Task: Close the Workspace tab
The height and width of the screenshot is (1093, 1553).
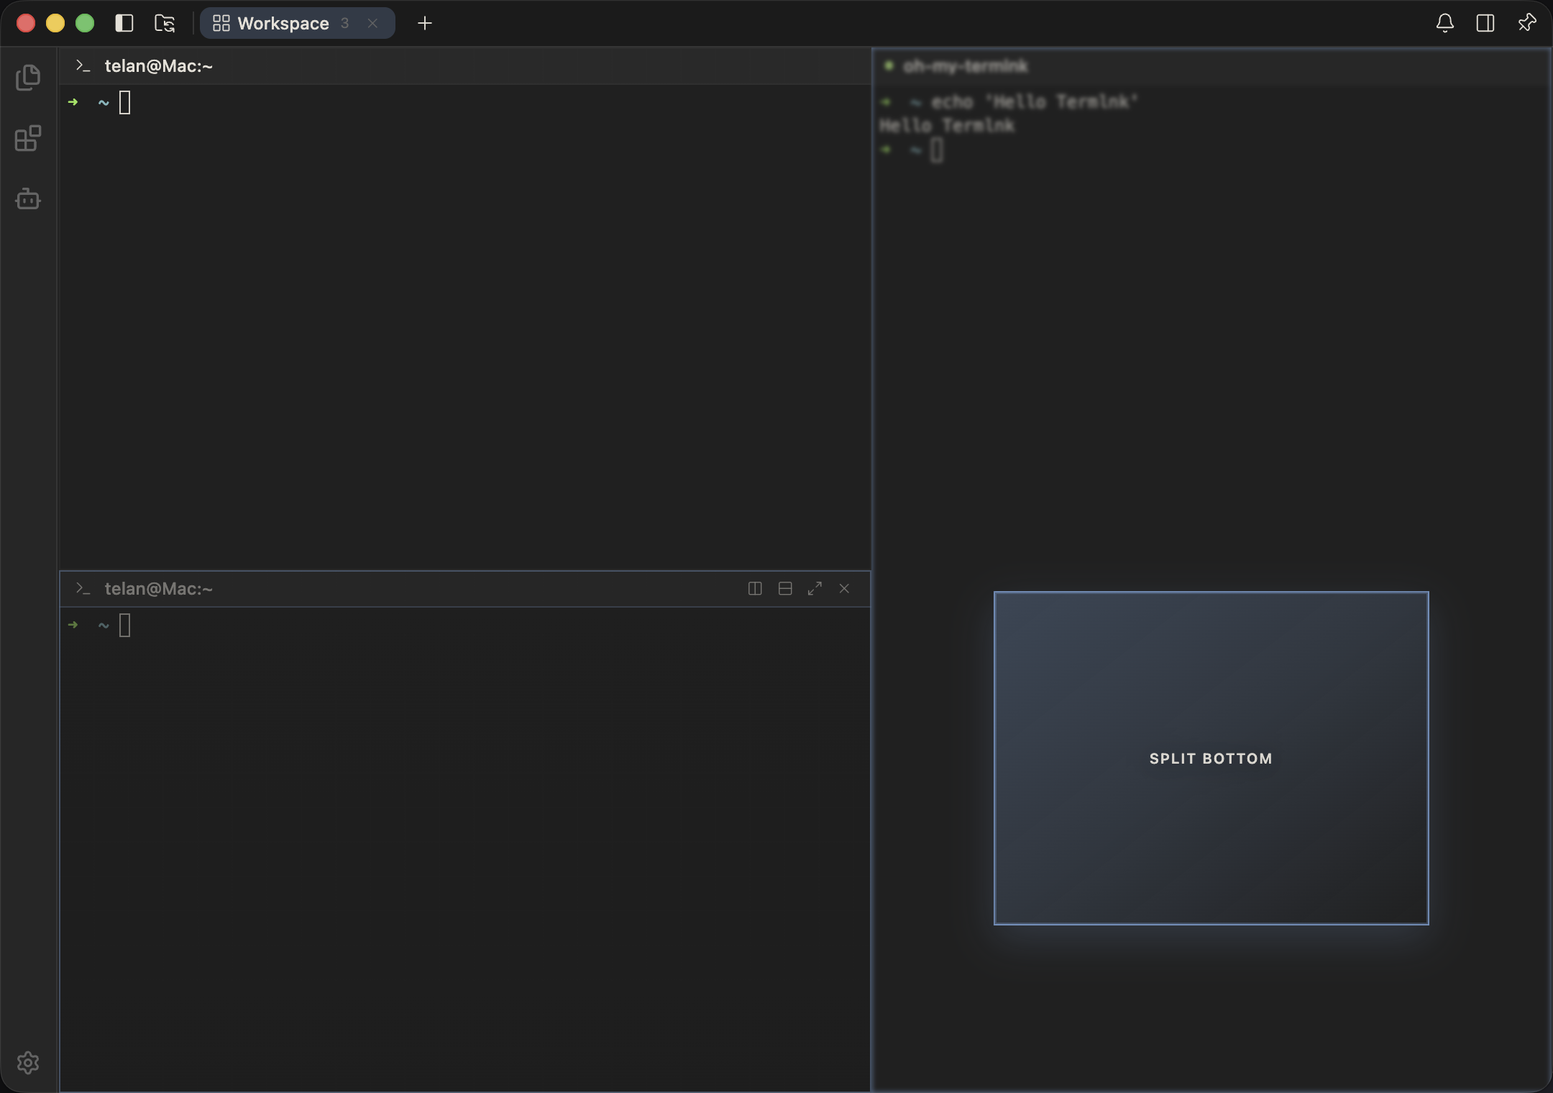Action: click(x=372, y=23)
